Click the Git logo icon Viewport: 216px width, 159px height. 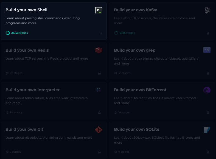tap(98, 130)
